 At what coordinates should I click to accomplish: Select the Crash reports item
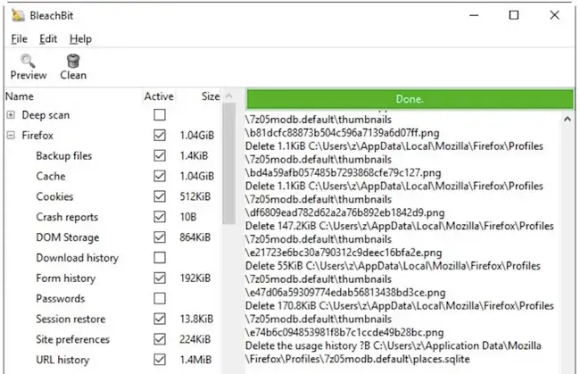(67, 217)
